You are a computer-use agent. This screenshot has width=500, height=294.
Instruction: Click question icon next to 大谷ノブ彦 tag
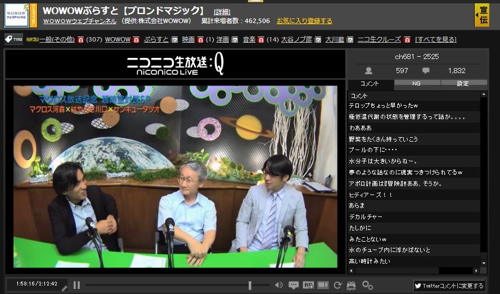tap(318, 39)
